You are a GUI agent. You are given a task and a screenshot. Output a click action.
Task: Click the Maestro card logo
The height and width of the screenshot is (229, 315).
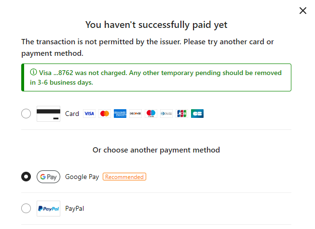[151, 114]
